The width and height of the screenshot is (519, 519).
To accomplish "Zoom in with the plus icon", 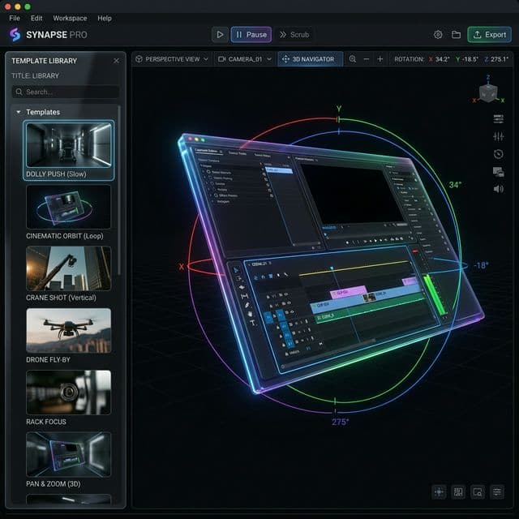I will coord(380,59).
